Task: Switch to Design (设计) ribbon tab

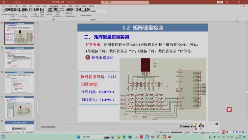Action: tap(31, 6)
